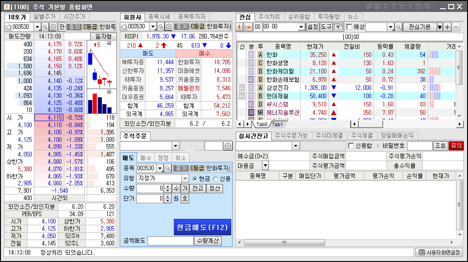This screenshot has height=262, width=468.
Task: Switch to the 일별주가 tab
Action: coord(45,17)
